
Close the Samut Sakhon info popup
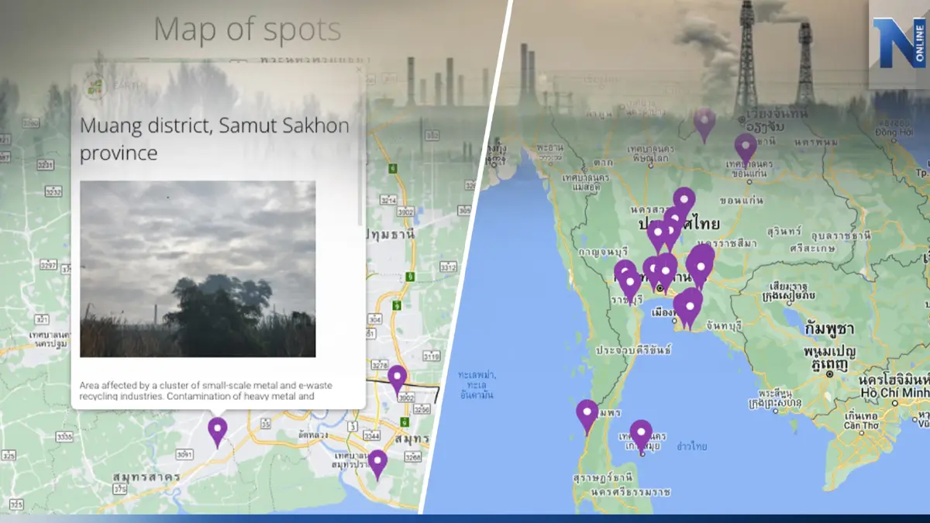tap(359, 70)
